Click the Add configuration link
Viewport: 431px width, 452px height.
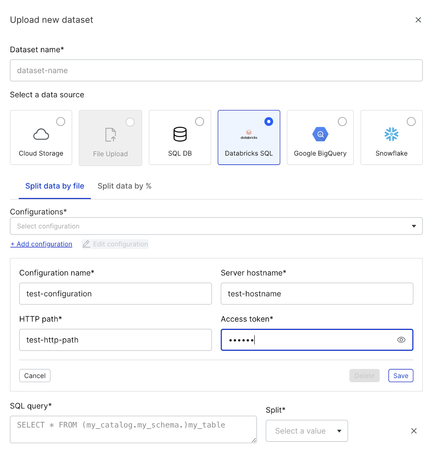coord(41,244)
